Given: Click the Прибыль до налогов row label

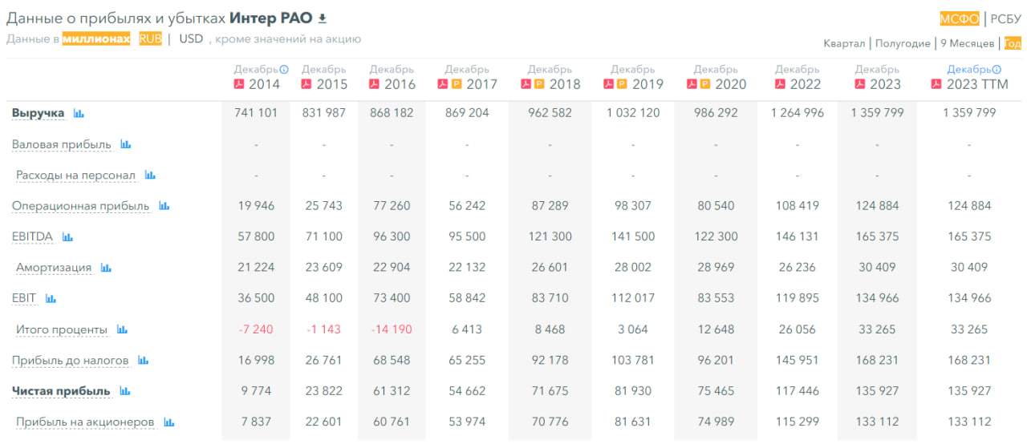Looking at the screenshot, I should coord(71,361).
